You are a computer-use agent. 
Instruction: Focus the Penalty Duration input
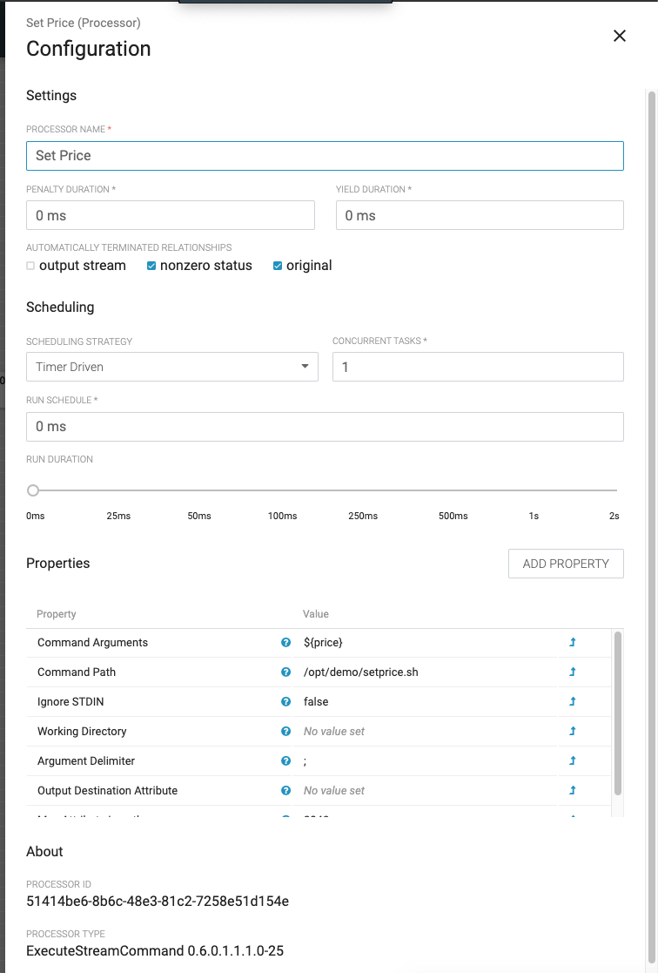click(x=171, y=215)
